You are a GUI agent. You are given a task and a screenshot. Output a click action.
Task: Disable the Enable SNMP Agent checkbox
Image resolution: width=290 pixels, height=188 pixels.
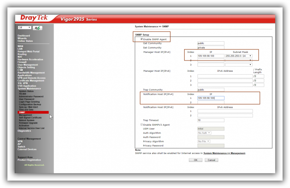[x=136, y=39]
